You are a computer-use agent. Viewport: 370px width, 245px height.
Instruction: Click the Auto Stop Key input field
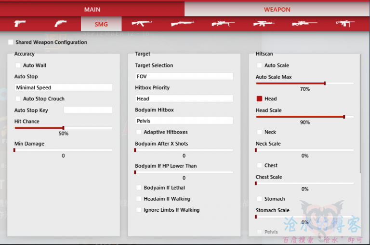click(x=88, y=110)
